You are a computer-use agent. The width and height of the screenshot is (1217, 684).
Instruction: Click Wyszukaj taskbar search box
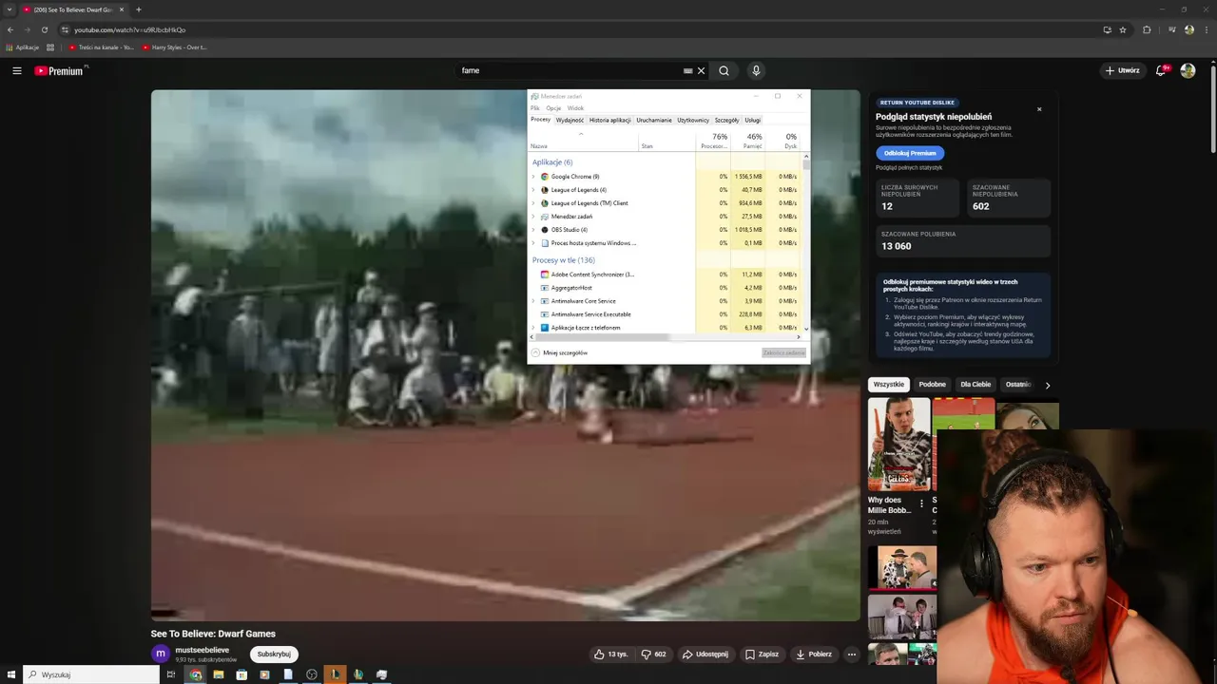pyautogui.click(x=91, y=674)
